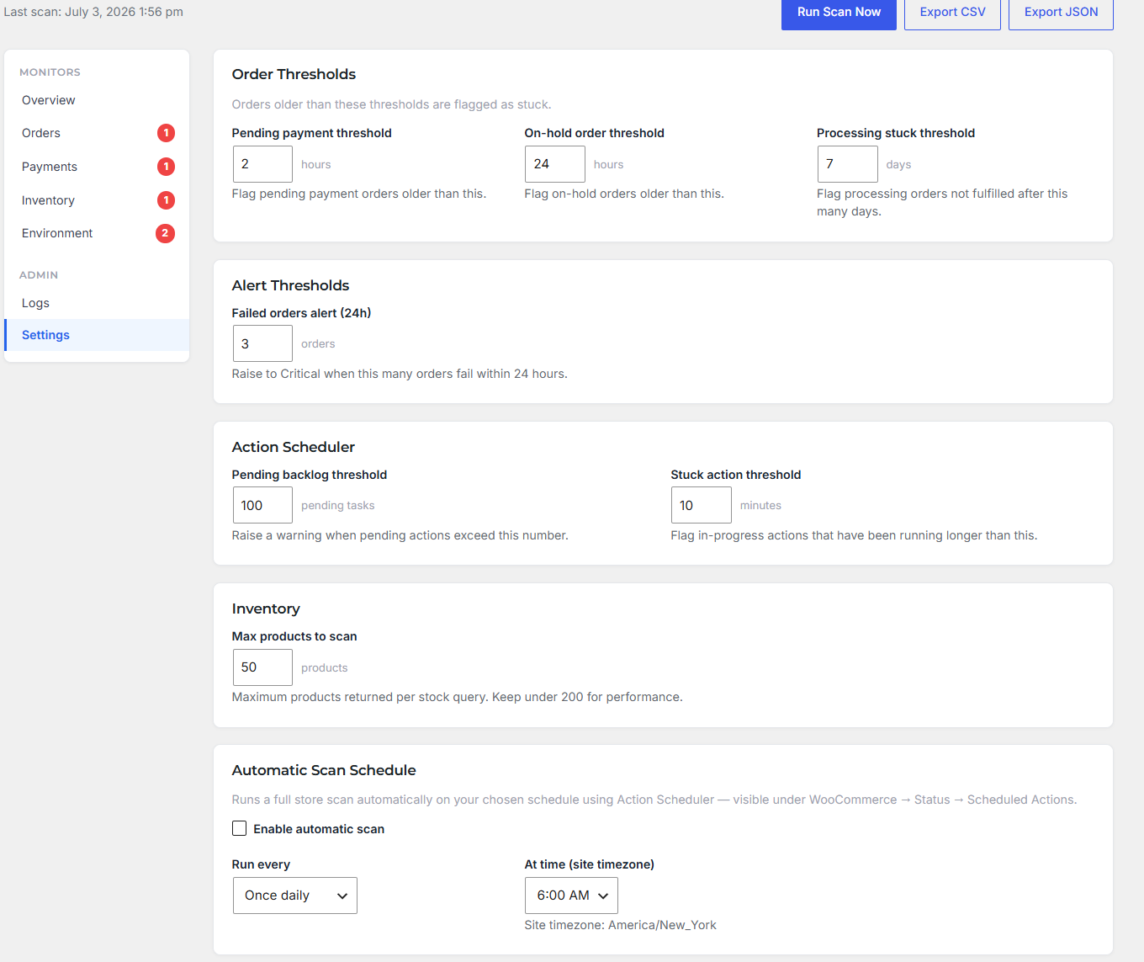This screenshot has width=1144, height=962.
Task: Click the 'Alert Thresholds' heading
Action: [x=290, y=285]
